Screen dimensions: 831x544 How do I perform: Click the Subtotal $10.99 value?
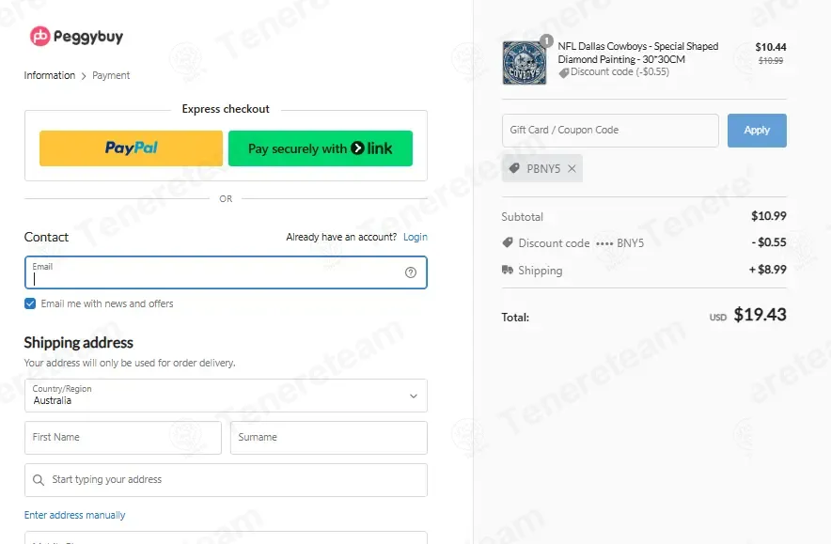coord(768,216)
